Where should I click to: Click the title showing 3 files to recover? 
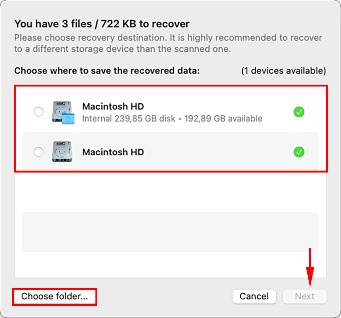pyautogui.click(x=102, y=24)
